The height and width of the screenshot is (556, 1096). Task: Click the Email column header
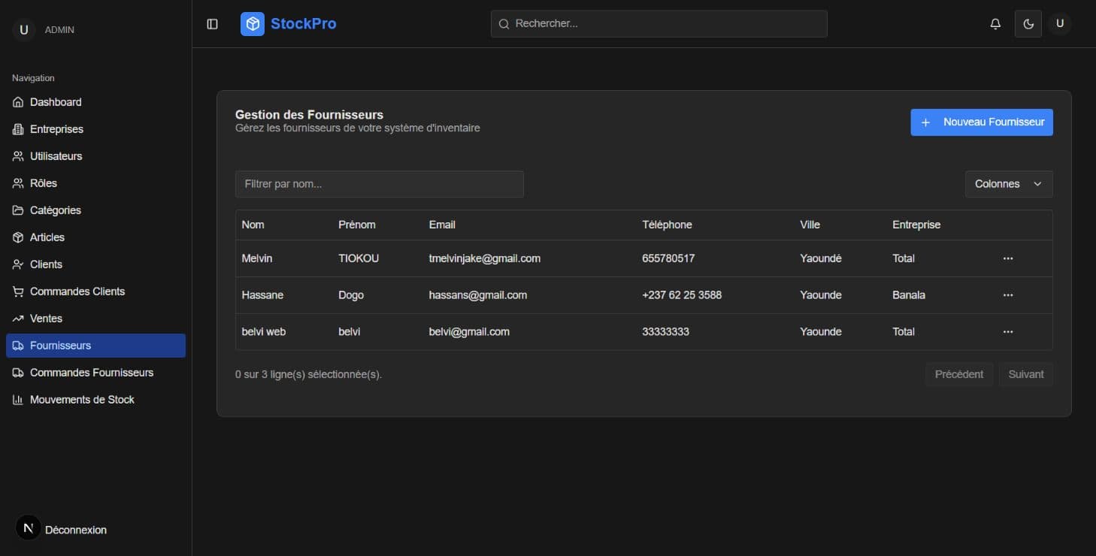442,225
